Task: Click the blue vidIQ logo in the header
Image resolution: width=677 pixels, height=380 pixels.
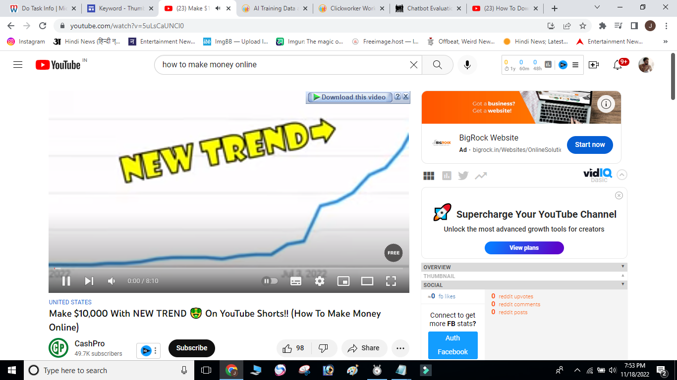Action: [563, 64]
